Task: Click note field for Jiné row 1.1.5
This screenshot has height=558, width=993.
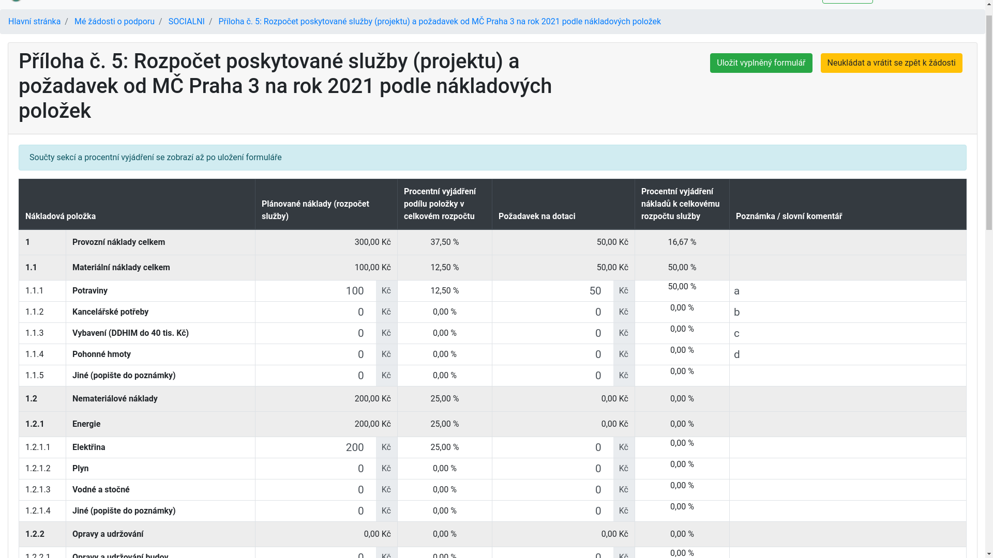Action: coord(847,376)
